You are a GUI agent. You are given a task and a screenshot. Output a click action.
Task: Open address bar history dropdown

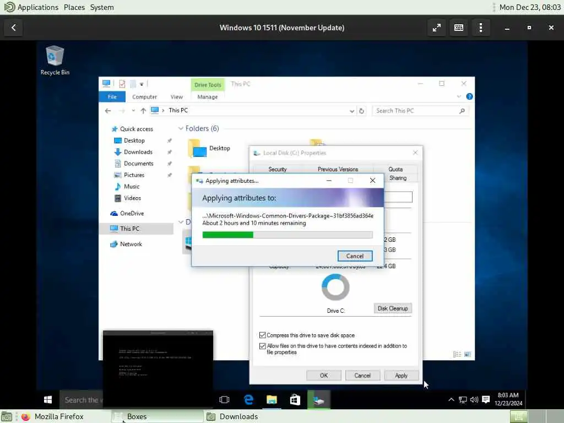coord(352,111)
